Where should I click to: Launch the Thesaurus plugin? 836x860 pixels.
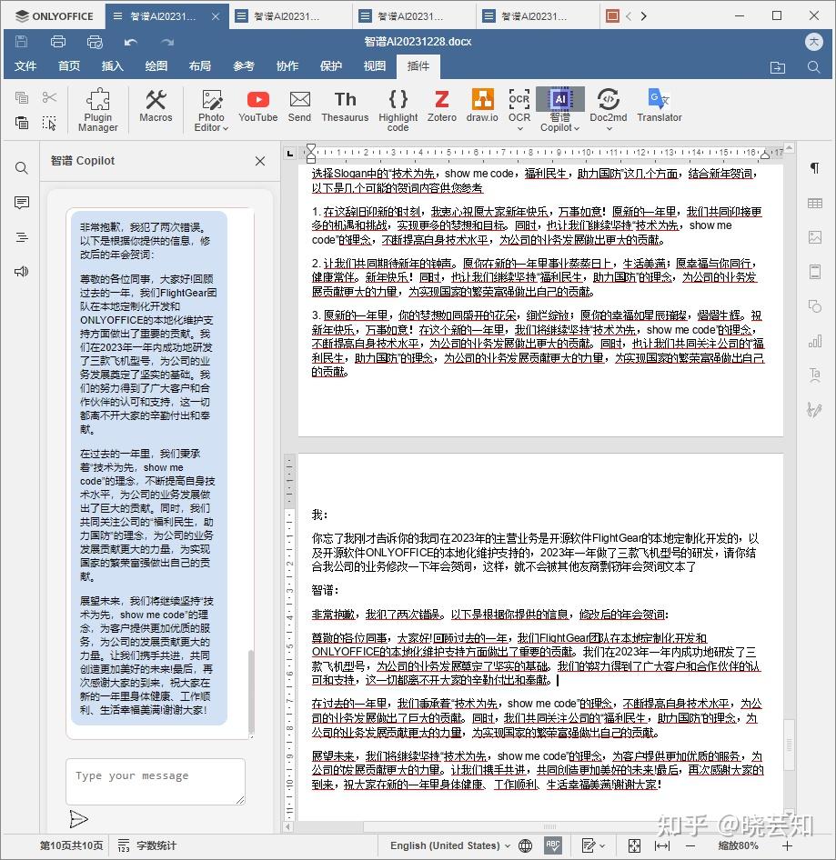coord(345,105)
